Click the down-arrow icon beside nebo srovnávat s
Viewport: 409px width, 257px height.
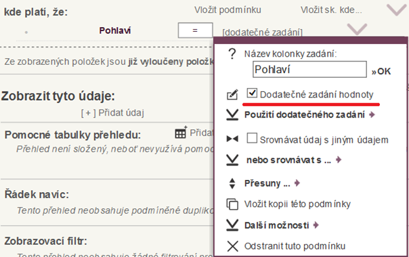[x=232, y=160]
